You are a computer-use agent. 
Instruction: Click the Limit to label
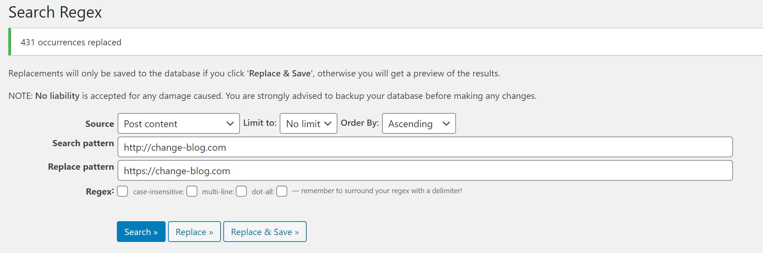point(260,123)
